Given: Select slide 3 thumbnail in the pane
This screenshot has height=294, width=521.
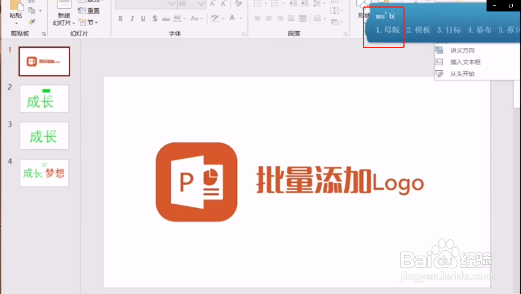Looking at the screenshot, I should point(44,136).
